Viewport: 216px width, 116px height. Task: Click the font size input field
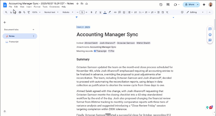click(x=82, y=12)
